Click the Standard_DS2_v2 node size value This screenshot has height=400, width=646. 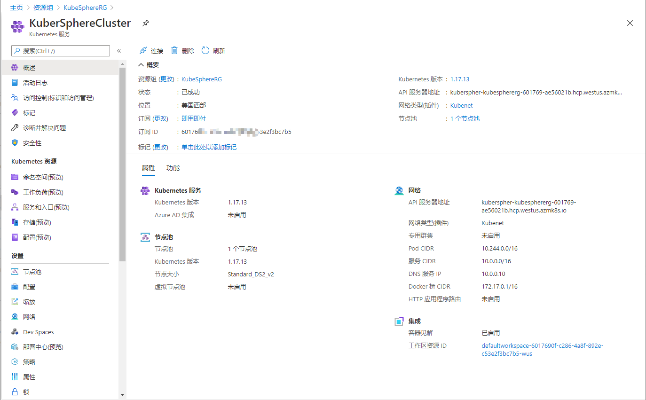(x=251, y=274)
